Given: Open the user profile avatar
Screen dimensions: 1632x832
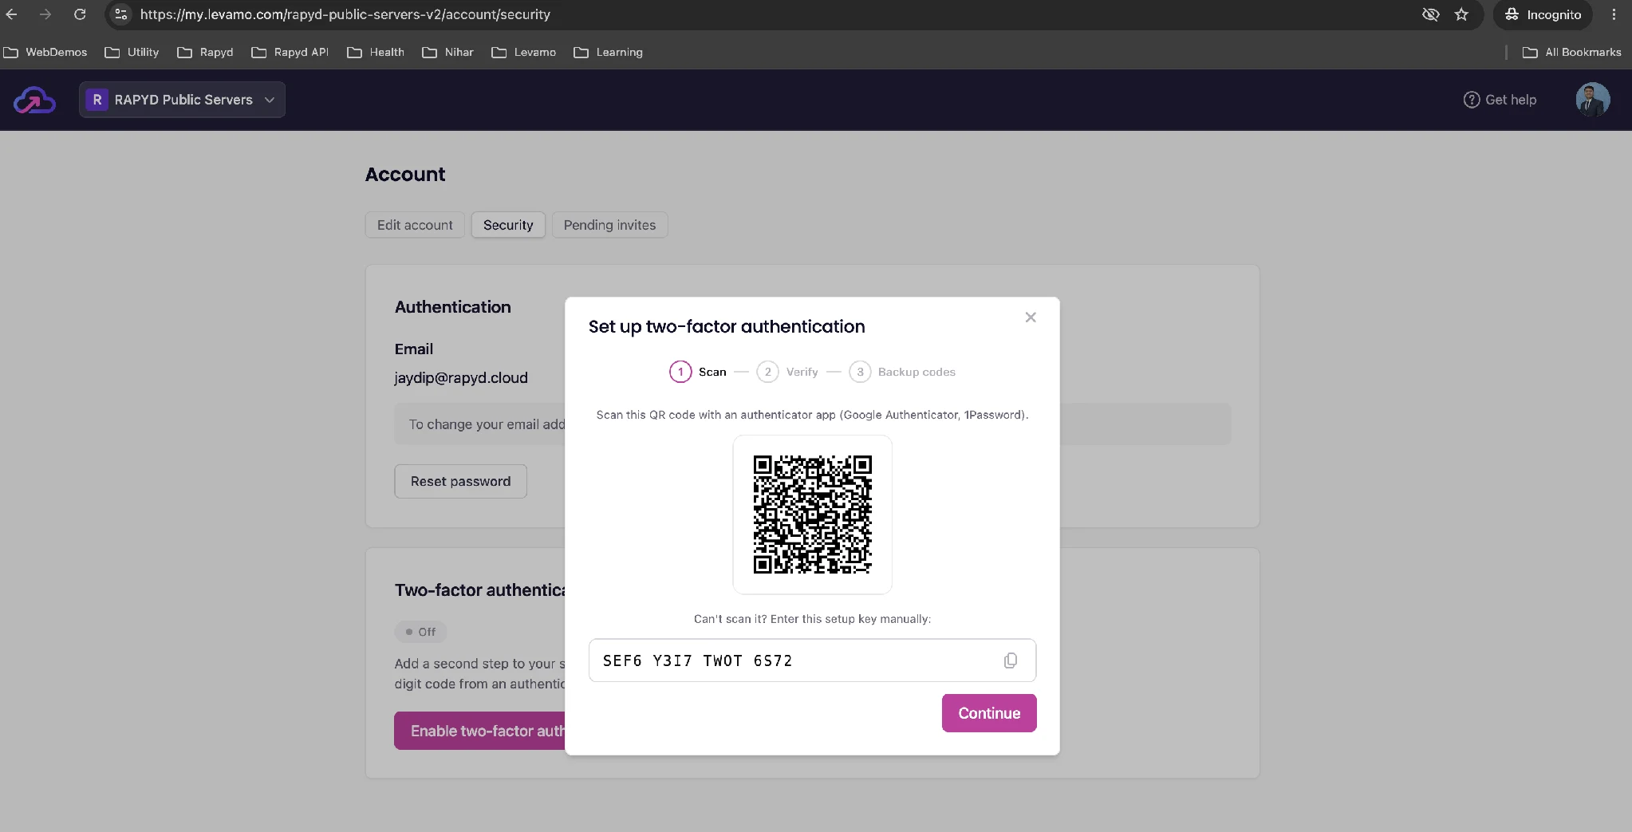Looking at the screenshot, I should coord(1592,100).
